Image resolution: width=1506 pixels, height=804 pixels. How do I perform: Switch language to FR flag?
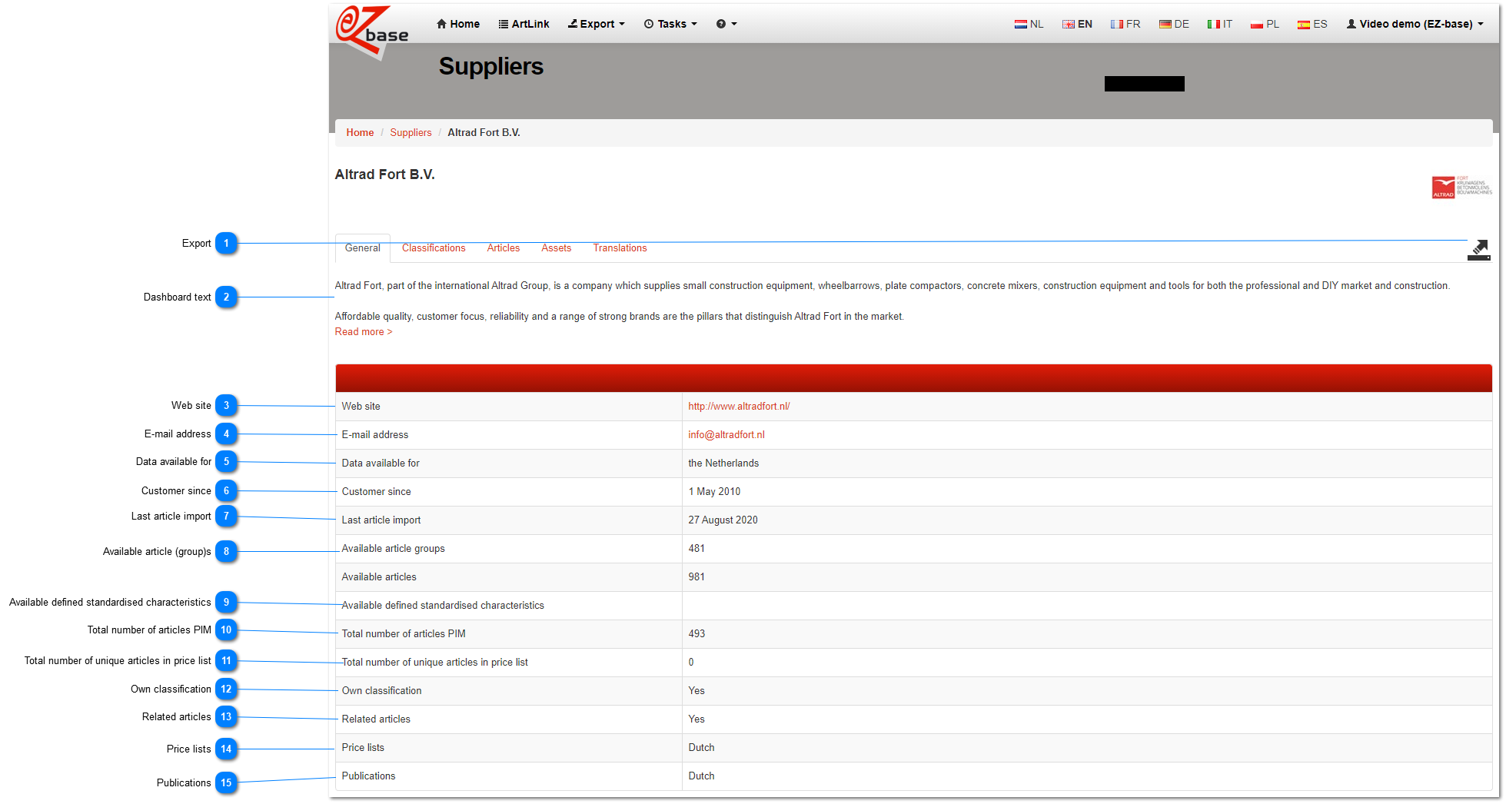coord(1125,24)
